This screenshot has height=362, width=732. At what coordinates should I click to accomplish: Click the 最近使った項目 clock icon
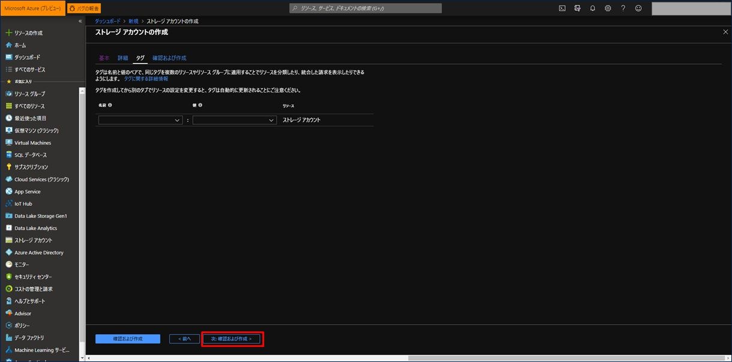(x=8, y=118)
